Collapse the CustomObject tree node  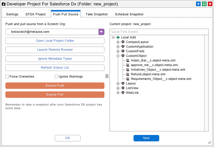pos(118,56)
